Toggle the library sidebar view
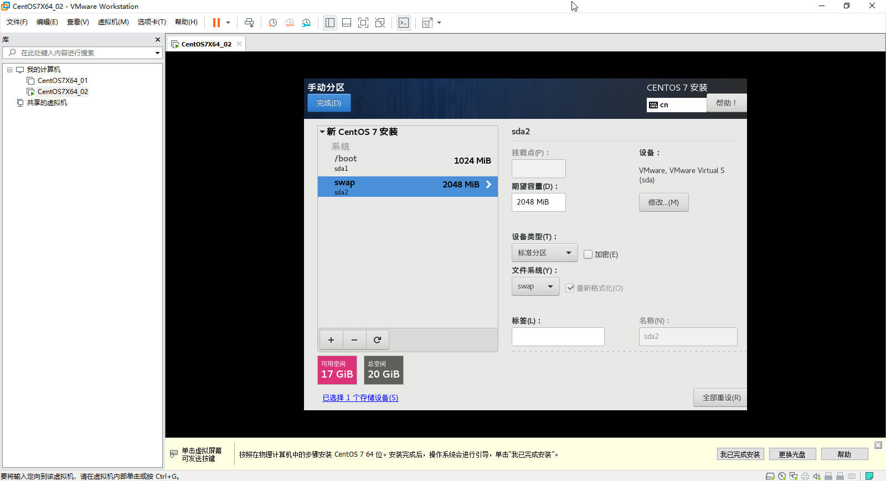Viewport: 886px width, 481px height. pos(330,23)
